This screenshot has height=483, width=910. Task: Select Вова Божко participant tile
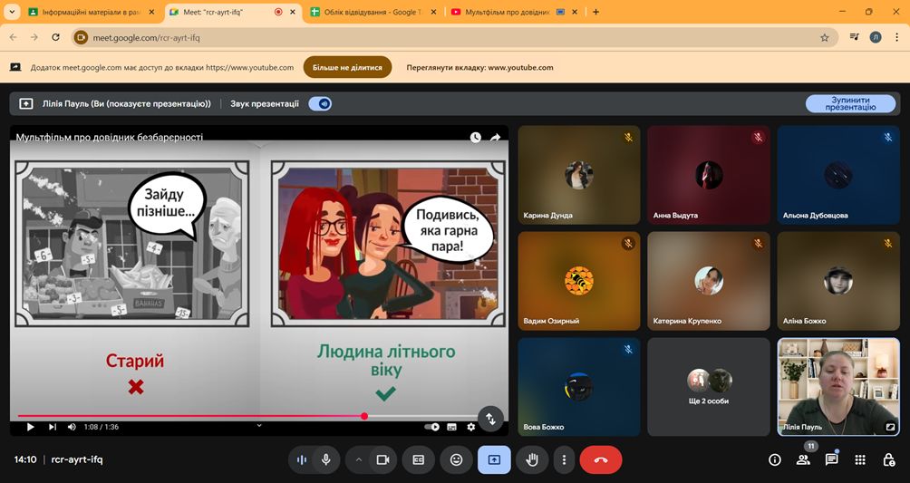pos(579,387)
